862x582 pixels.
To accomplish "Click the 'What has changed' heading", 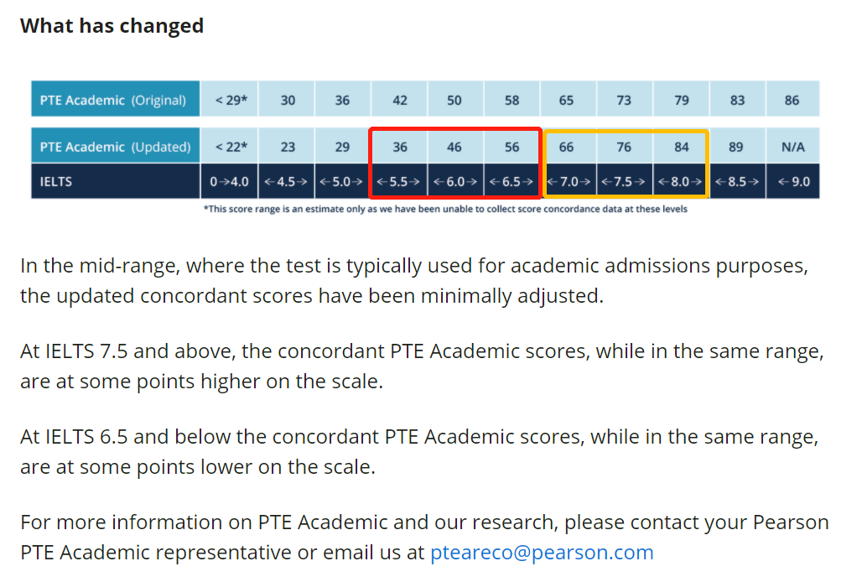I will (112, 26).
